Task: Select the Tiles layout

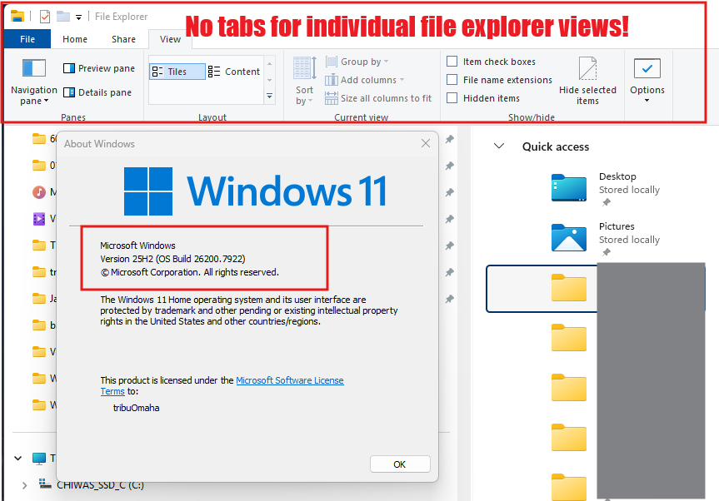Action: pos(177,72)
